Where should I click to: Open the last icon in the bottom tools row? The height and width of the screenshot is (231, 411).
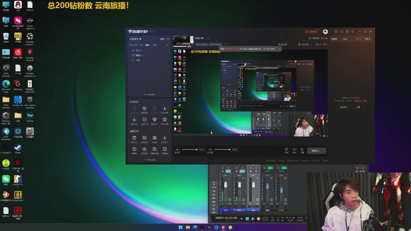point(164,149)
